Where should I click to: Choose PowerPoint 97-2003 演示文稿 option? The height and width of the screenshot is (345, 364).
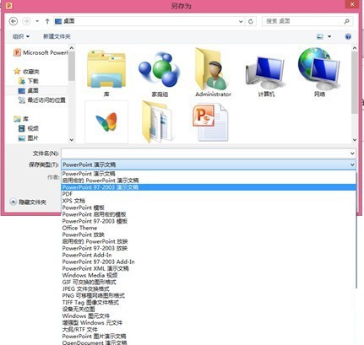click(209, 187)
